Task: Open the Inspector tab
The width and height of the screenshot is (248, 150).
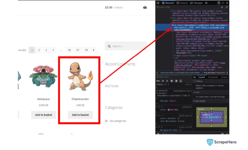Action: coord(168,3)
